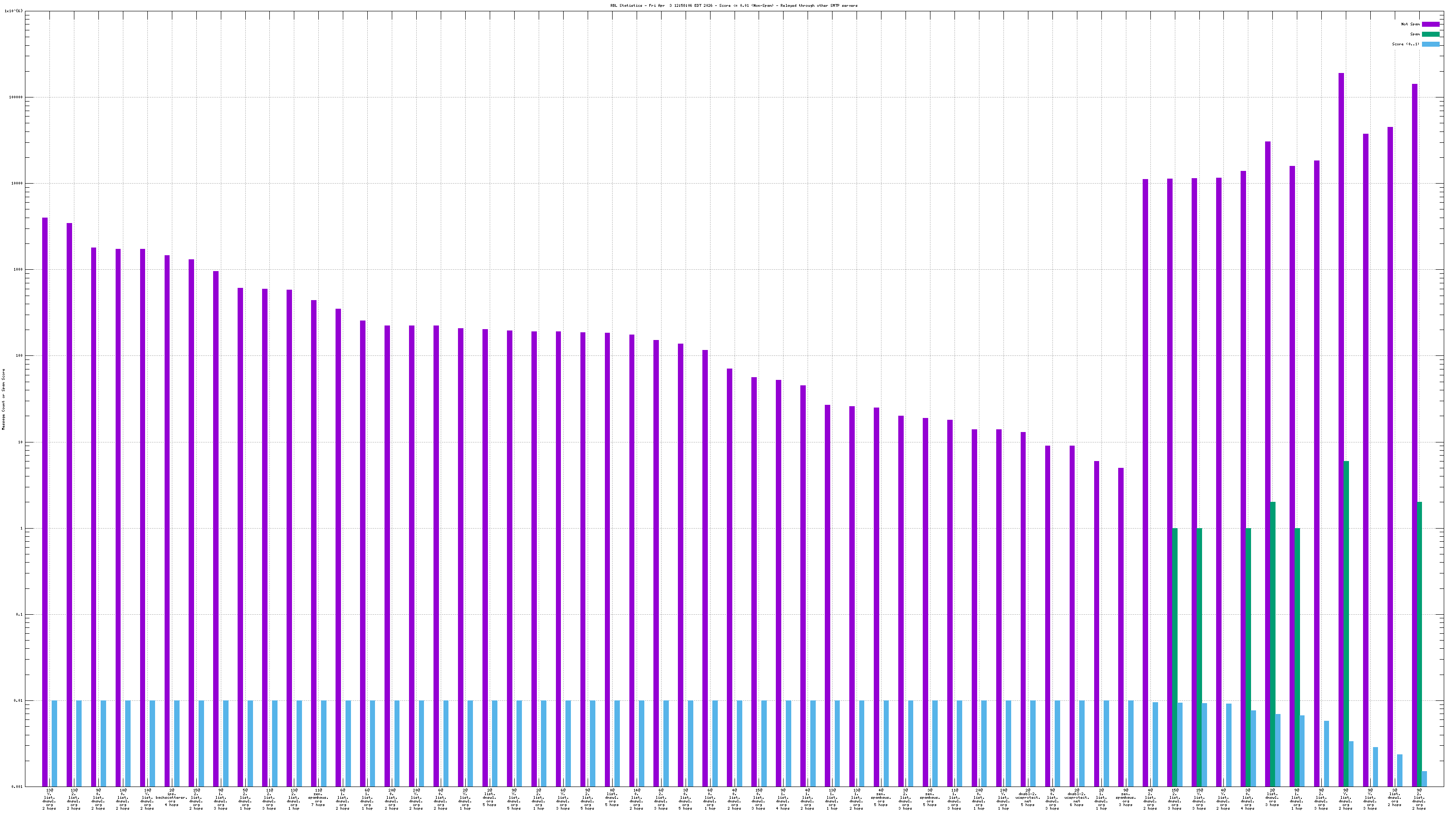1451x816 pixels.
Task: Click the 'Score (0..1)' legend label text
Action: pyautogui.click(x=1405, y=44)
